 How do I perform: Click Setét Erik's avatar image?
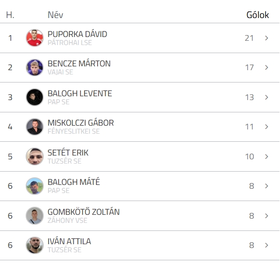point(35,156)
